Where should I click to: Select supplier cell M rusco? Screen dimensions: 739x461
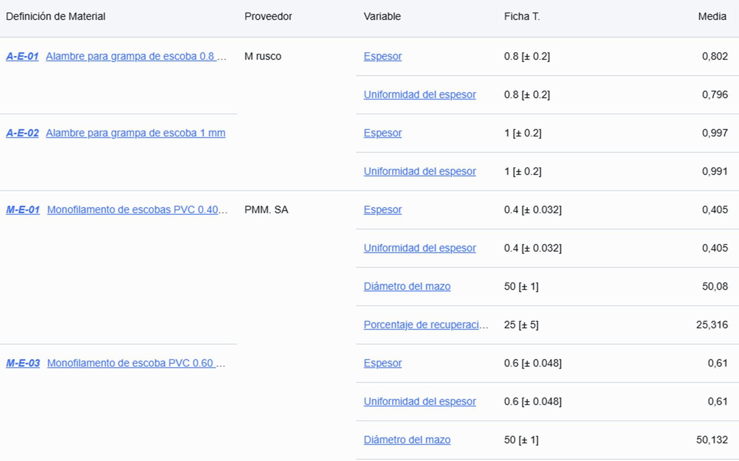[x=263, y=56]
